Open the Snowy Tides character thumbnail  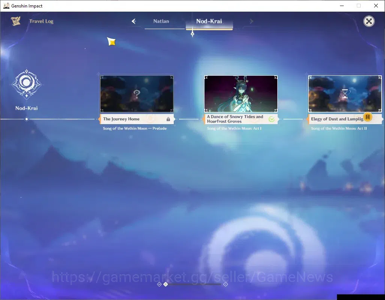pyautogui.click(x=241, y=94)
